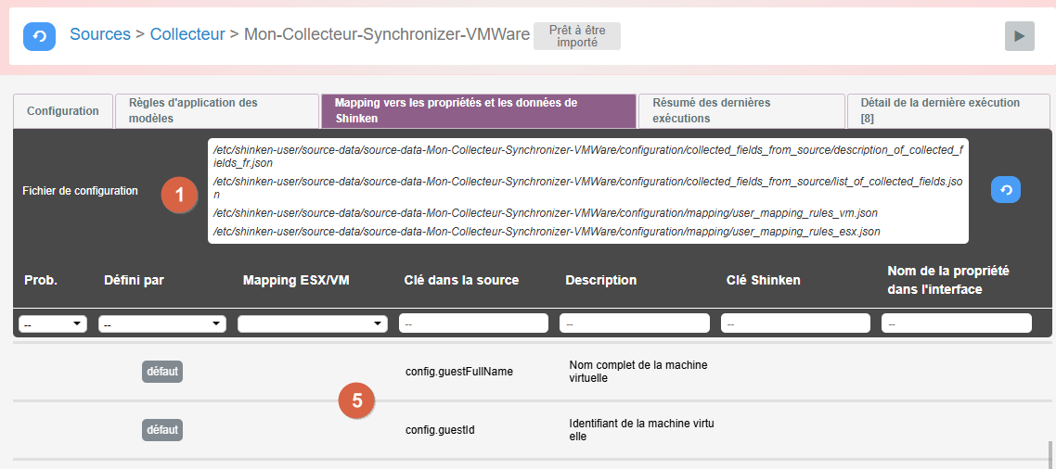Screen dimensions: 1056x469
Task: Focus the Clé dans la source filter field
Action: tap(473, 323)
